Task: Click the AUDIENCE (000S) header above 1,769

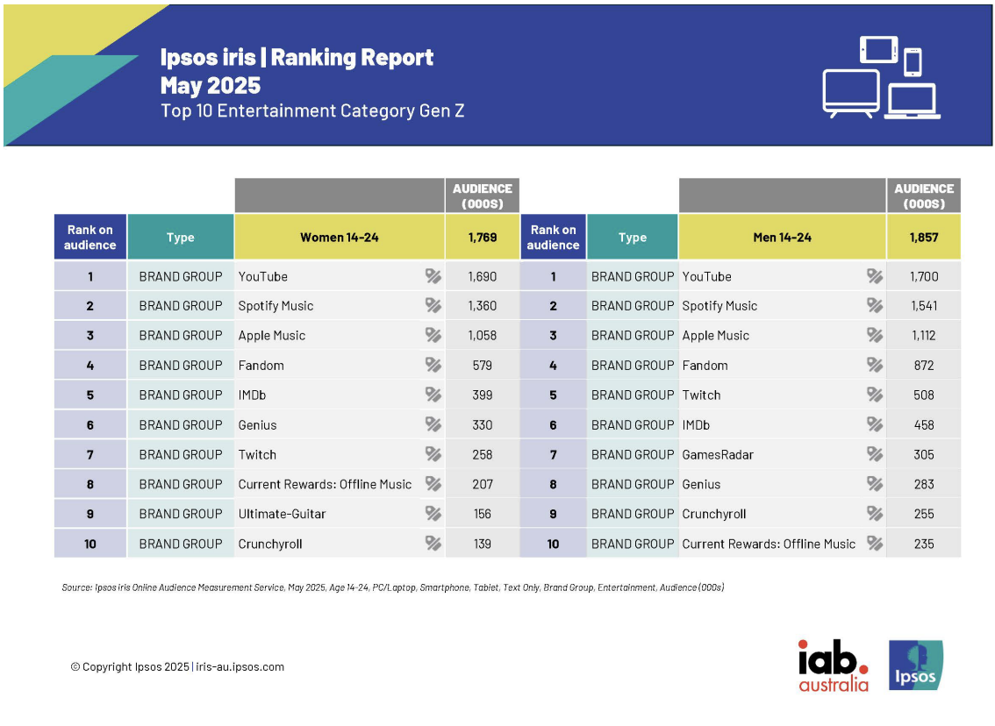Action: (x=483, y=196)
